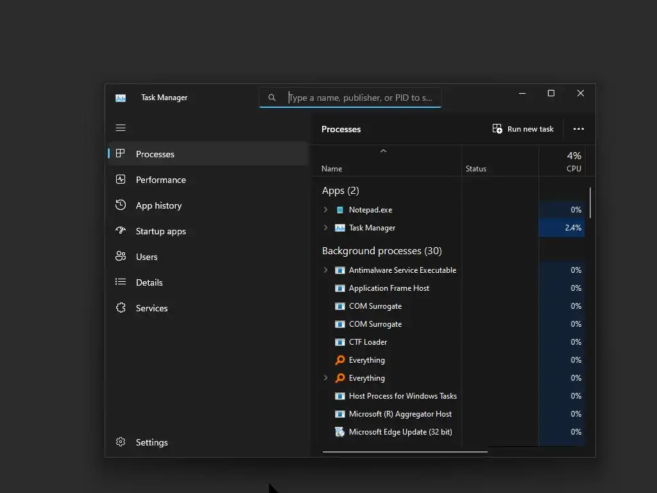Click the horizontal scrollbar at bottom
The image size is (657, 493).
[405, 452]
